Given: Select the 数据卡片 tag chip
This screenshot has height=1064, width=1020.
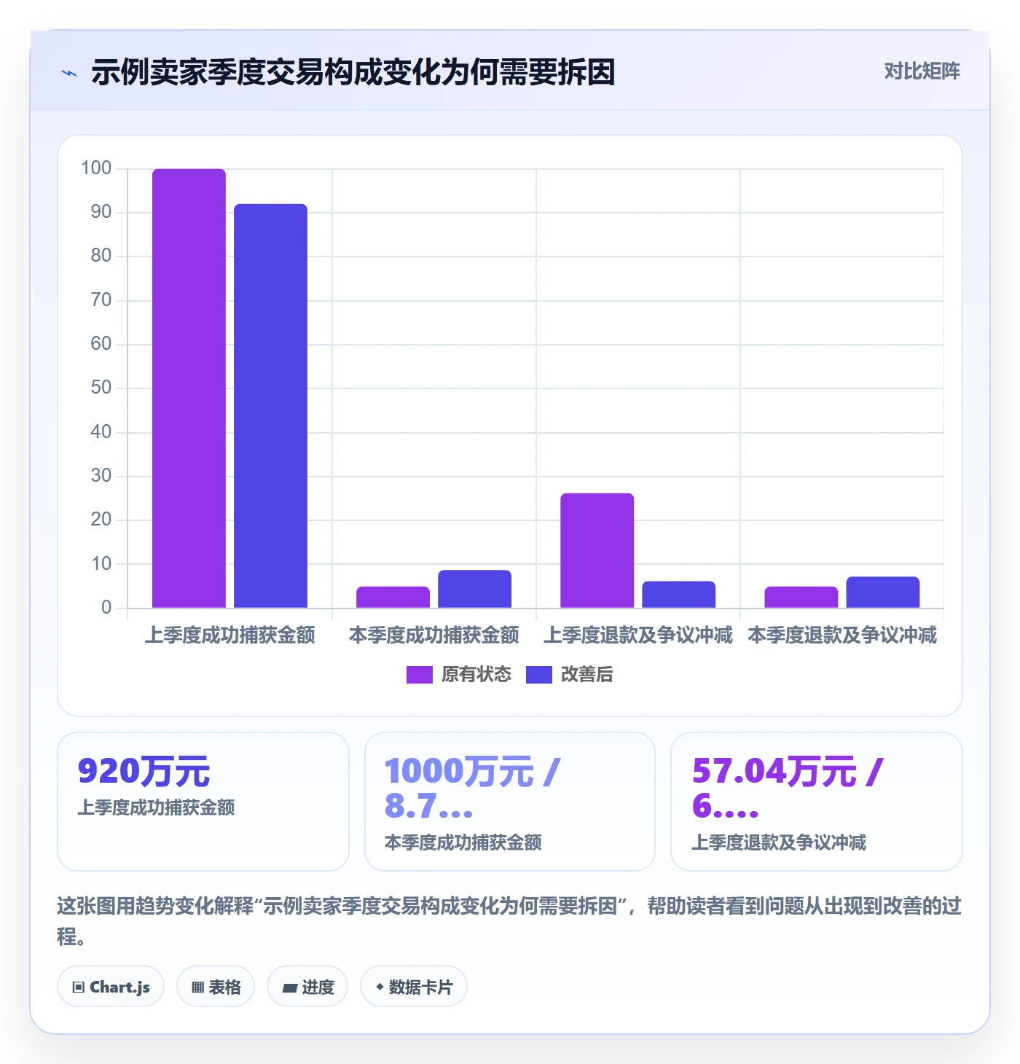Looking at the screenshot, I should (x=414, y=987).
